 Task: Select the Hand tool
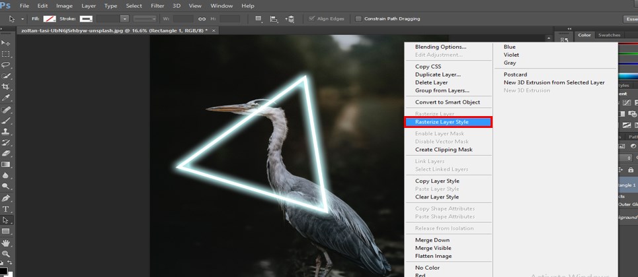point(6,243)
